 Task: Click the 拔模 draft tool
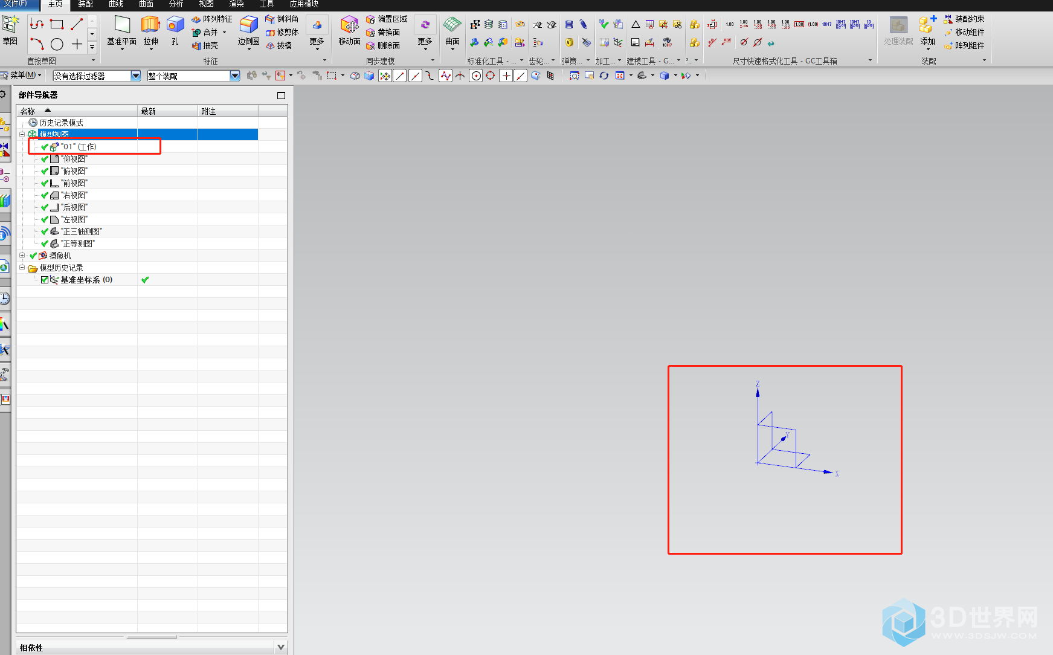pyautogui.click(x=279, y=46)
